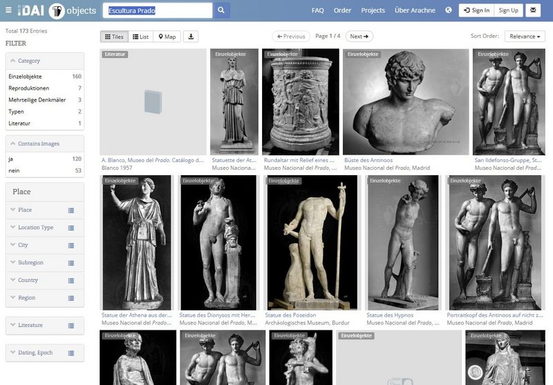Open the hamburger menu icon
This screenshot has height=385, width=553.
pos(8,10)
